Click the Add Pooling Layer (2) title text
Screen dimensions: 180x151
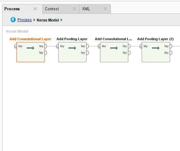[x=155, y=39]
